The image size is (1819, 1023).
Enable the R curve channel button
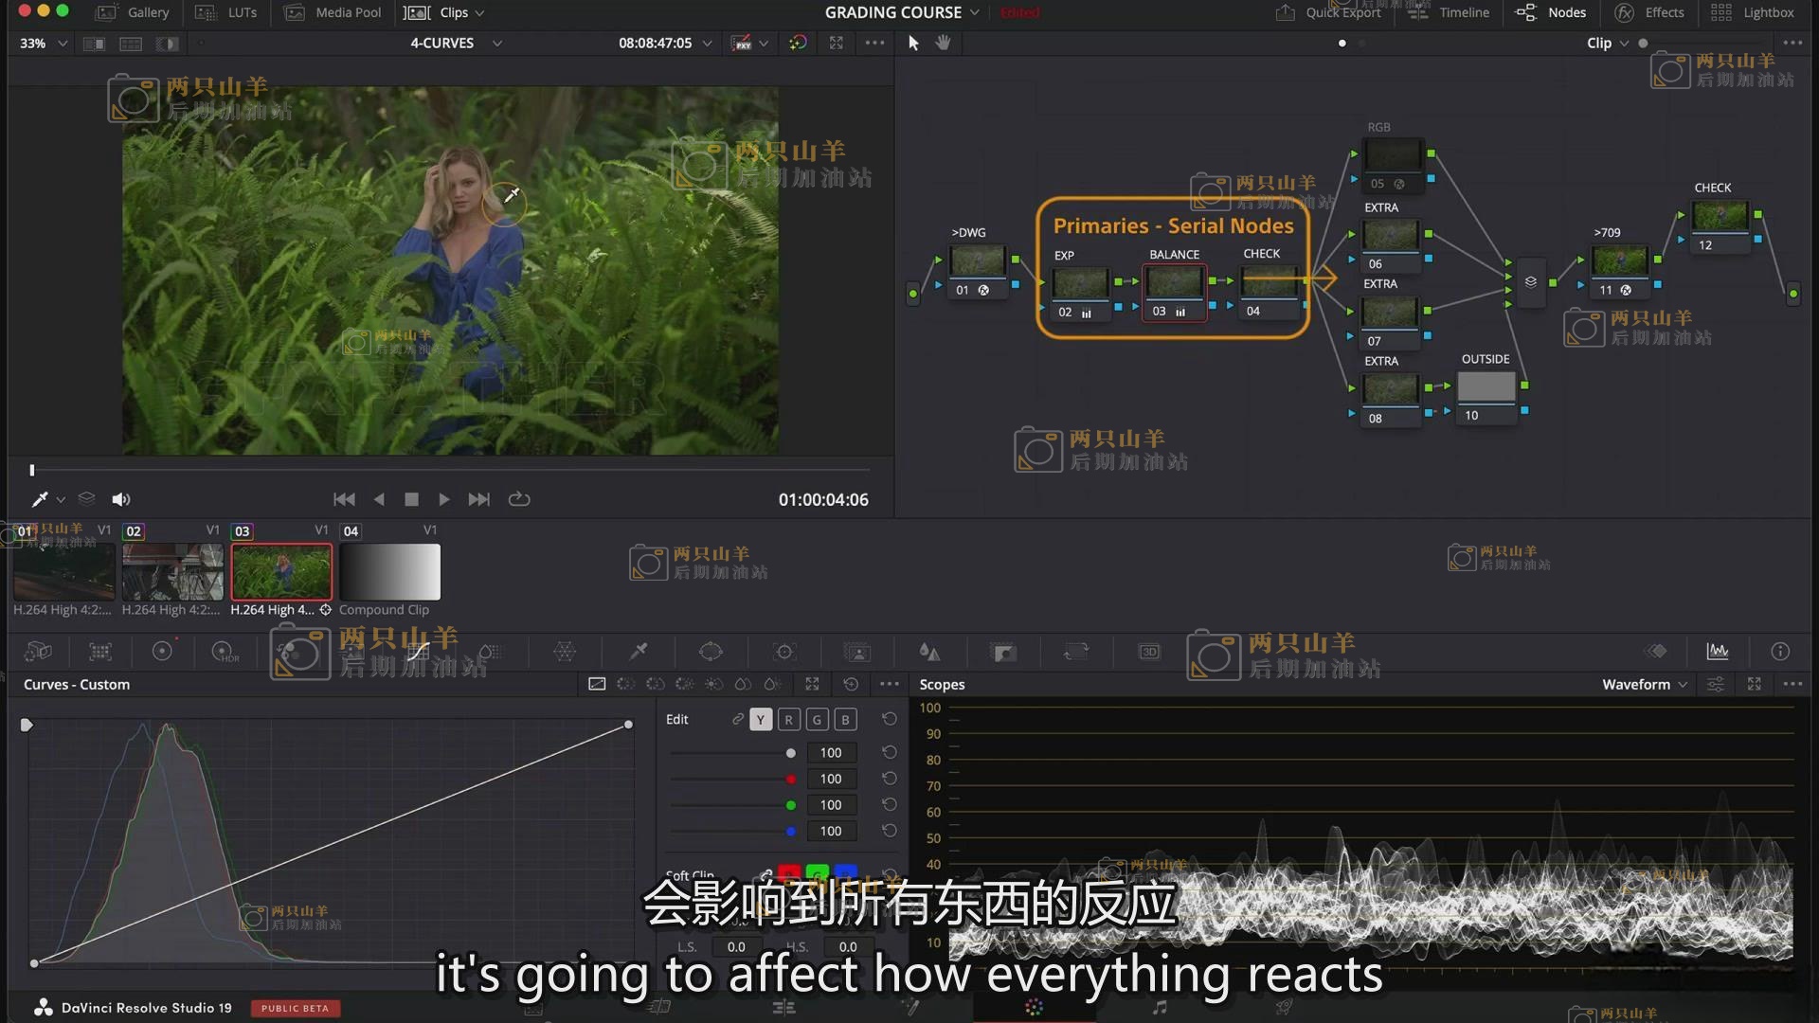(x=788, y=720)
